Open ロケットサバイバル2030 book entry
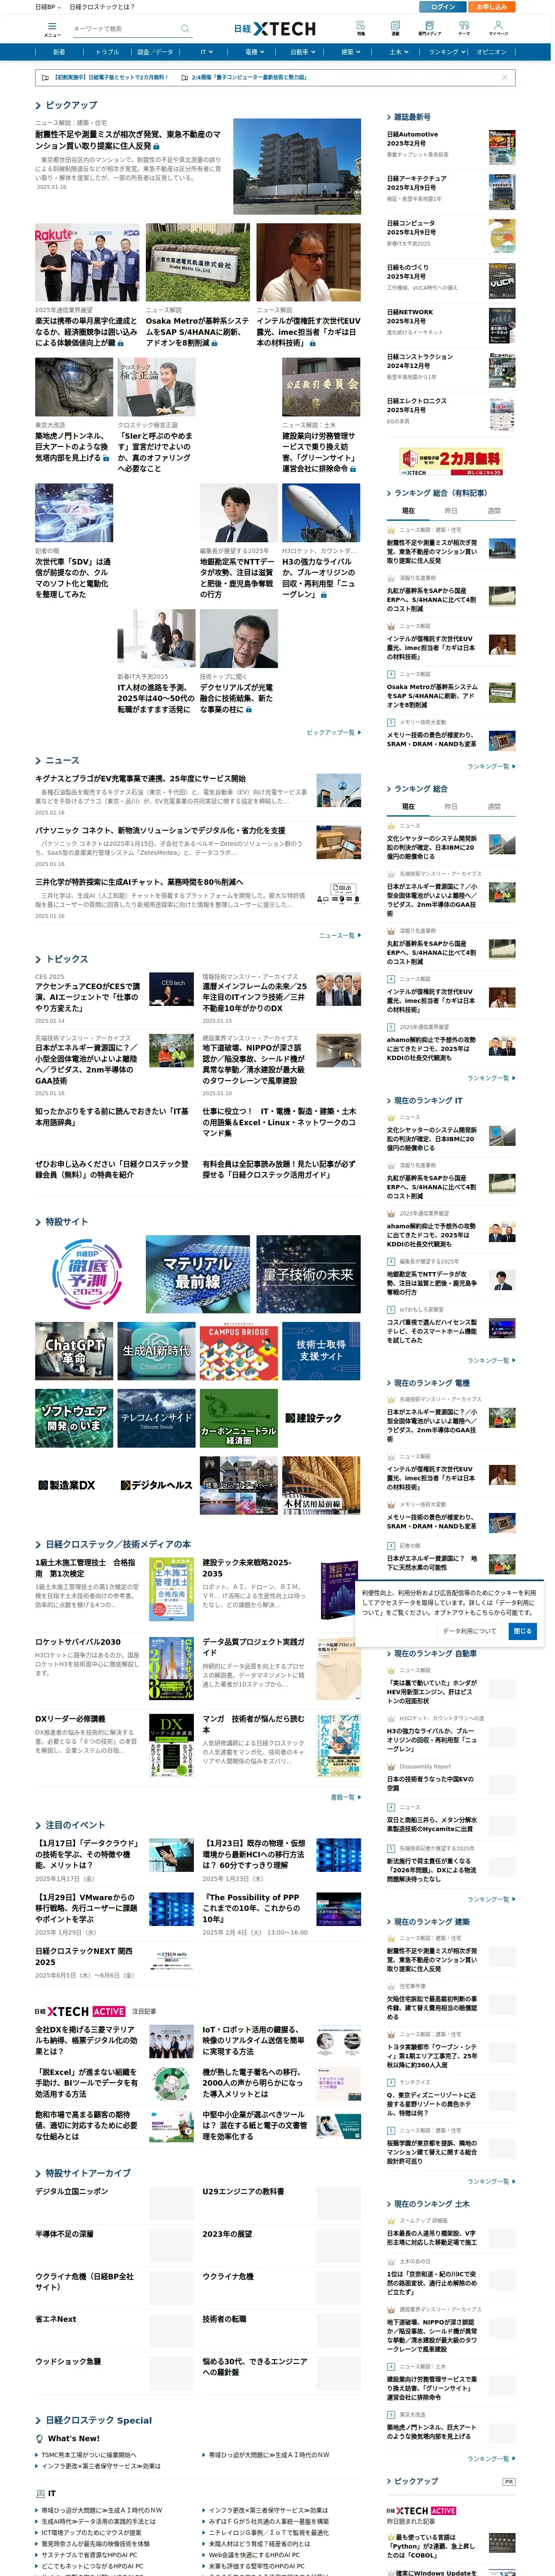Image resolution: width=555 pixels, height=2576 pixels. tap(78, 1642)
